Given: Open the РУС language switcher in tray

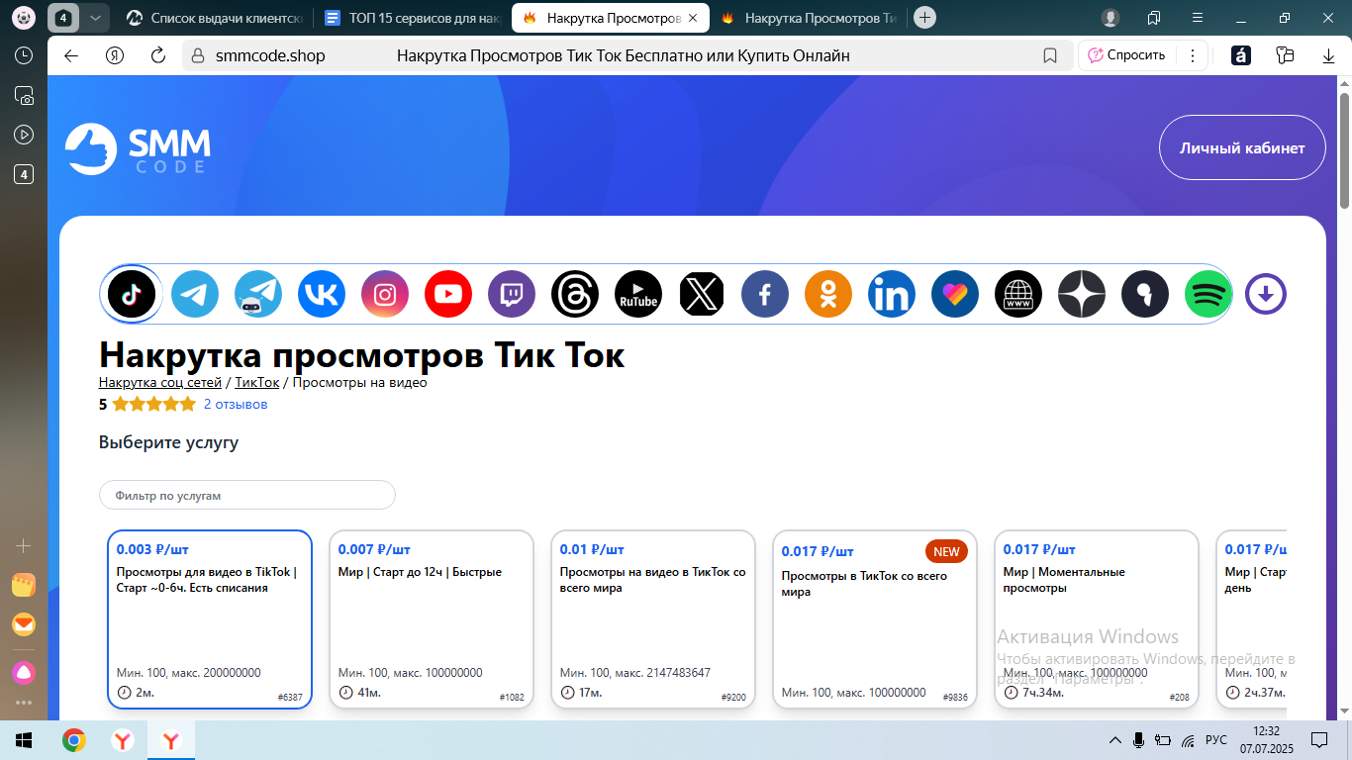Looking at the screenshot, I should (x=1216, y=739).
